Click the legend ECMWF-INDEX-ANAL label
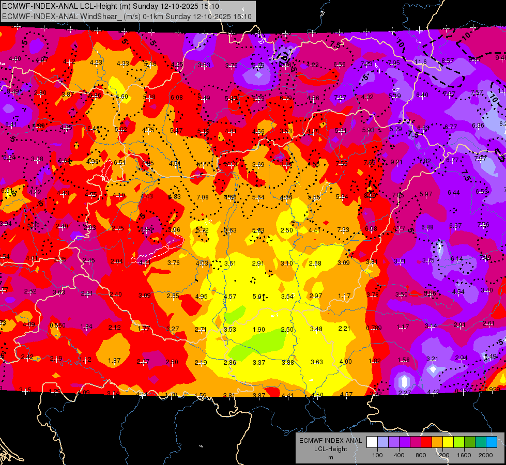506x465 pixels. 331,441
